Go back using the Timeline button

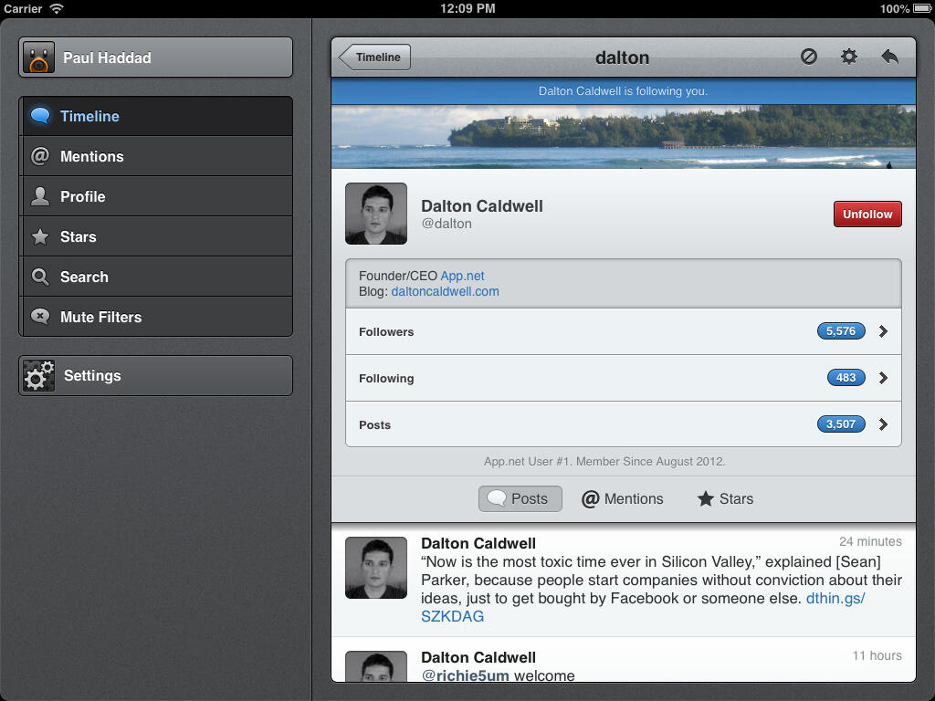pos(374,58)
